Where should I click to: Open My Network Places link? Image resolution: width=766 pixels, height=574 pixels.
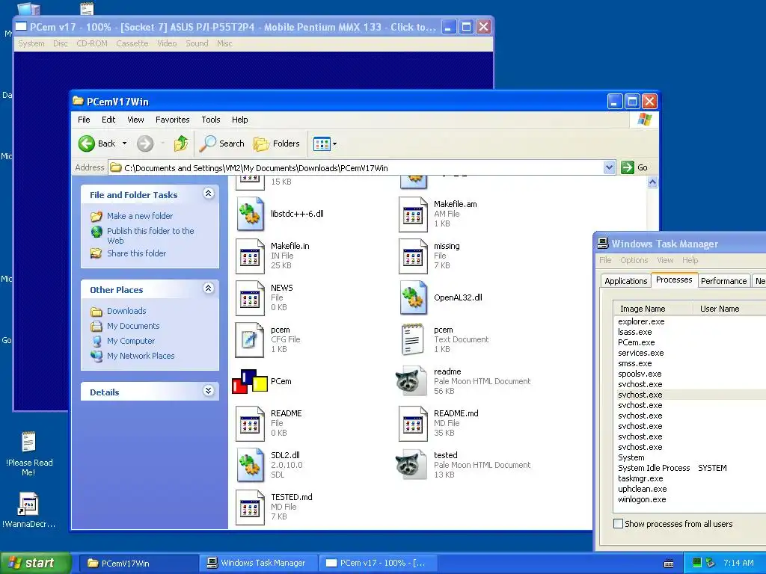click(141, 356)
